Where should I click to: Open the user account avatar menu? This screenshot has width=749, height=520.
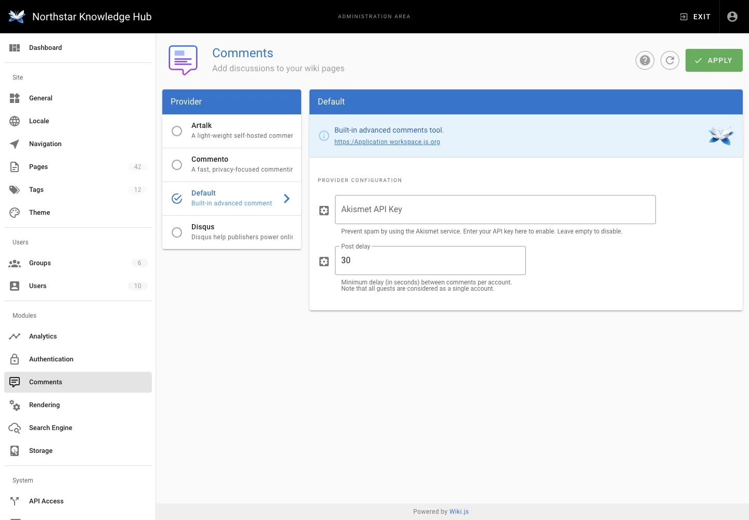coord(732,17)
